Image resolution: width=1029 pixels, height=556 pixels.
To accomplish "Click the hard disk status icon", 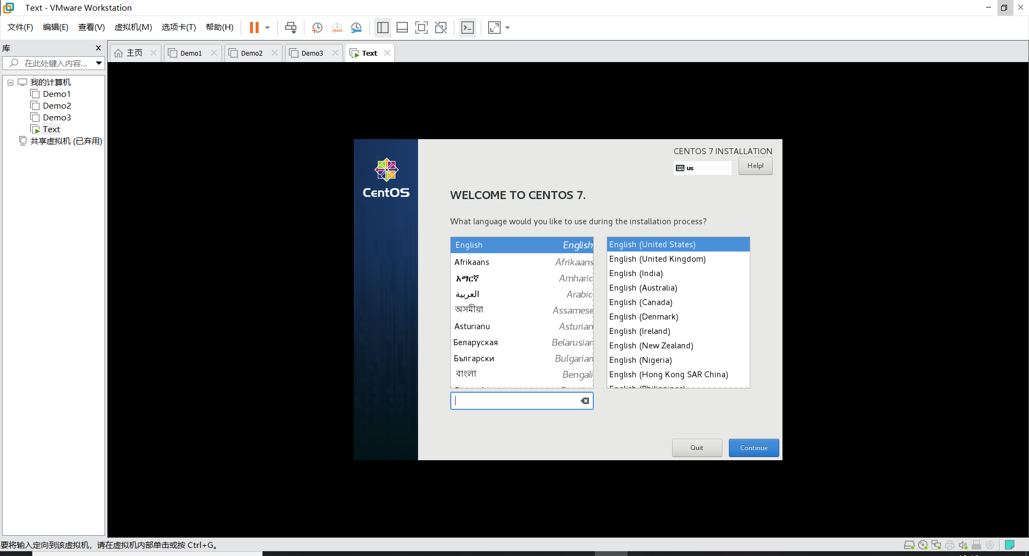I will [909, 545].
